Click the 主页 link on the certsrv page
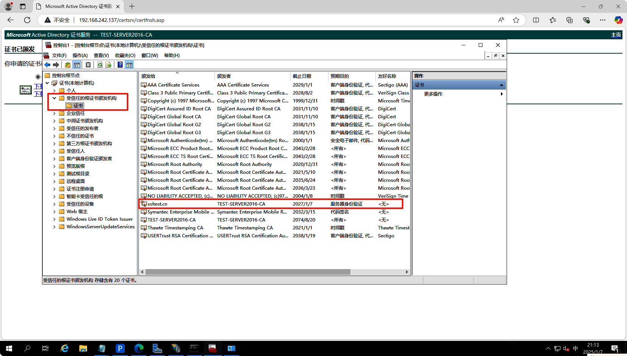Image resolution: width=627 pixels, height=356 pixels. point(616,35)
